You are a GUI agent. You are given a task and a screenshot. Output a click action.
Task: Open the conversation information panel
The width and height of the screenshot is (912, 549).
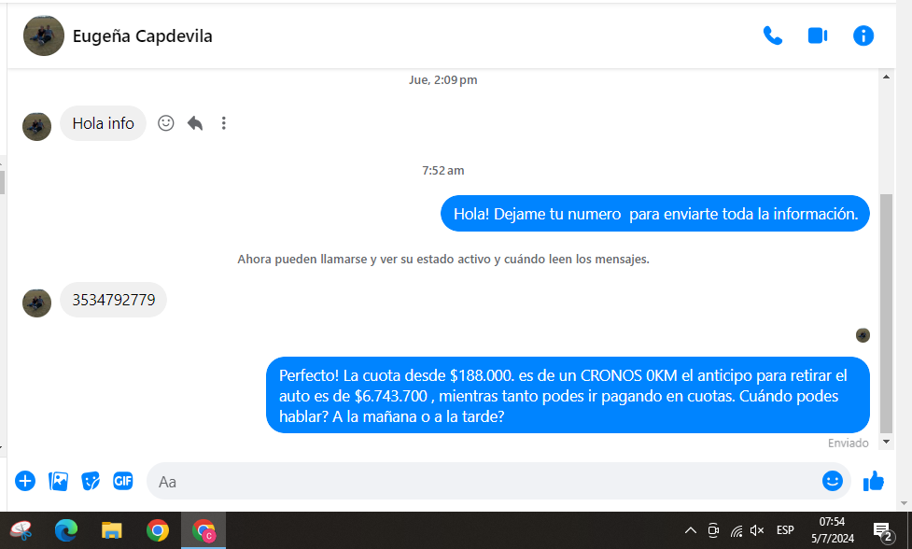point(863,36)
